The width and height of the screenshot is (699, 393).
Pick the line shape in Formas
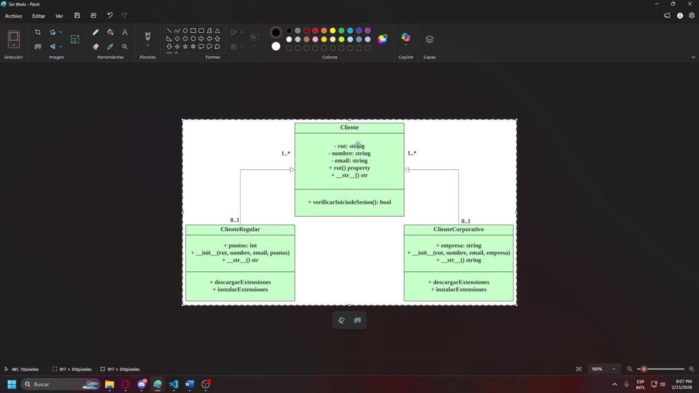pyautogui.click(x=169, y=31)
